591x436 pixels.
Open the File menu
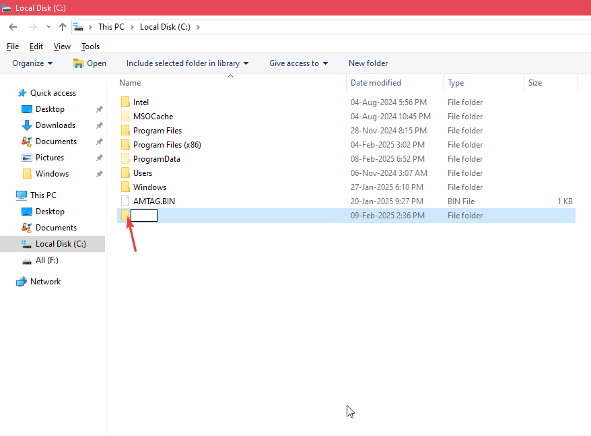click(x=13, y=46)
